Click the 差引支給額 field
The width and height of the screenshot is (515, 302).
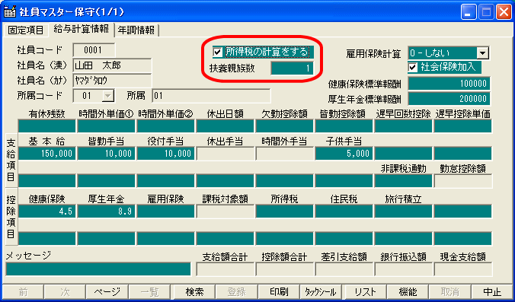click(x=344, y=269)
